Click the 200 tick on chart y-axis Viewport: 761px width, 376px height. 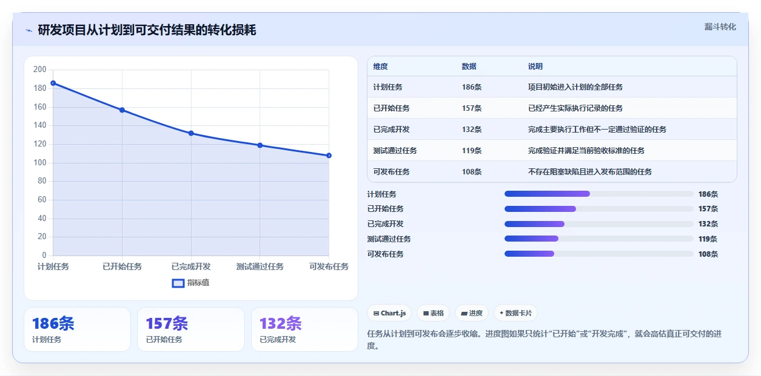40,70
